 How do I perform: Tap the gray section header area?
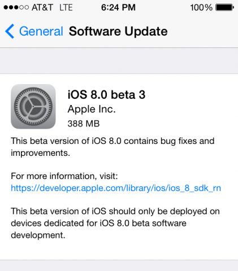(x=119, y=60)
